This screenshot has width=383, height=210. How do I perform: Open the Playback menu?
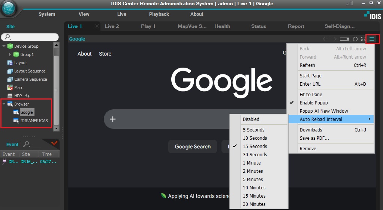click(159, 14)
